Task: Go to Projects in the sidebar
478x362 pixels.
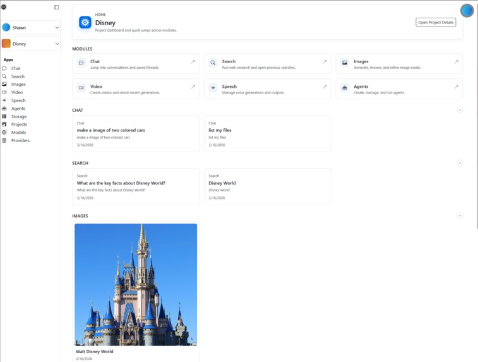Action: coord(19,124)
